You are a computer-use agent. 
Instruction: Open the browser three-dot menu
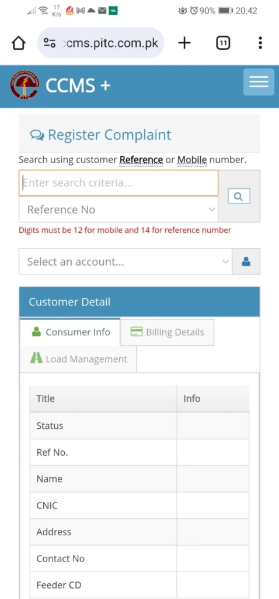click(x=260, y=43)
